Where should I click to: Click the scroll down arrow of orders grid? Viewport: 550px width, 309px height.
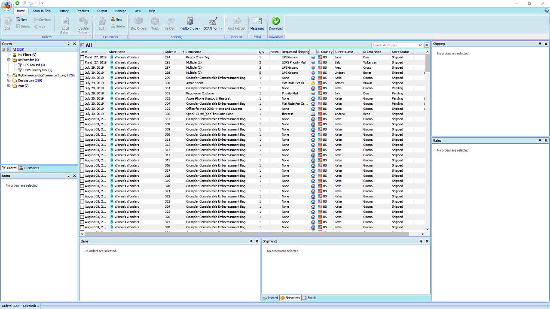click(428, 229)
